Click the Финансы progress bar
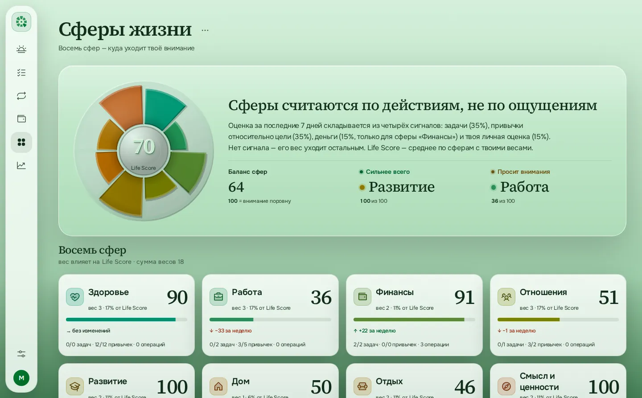Image resolution: width=642 pixels, height=398 pixels. [x=414, y=320]
